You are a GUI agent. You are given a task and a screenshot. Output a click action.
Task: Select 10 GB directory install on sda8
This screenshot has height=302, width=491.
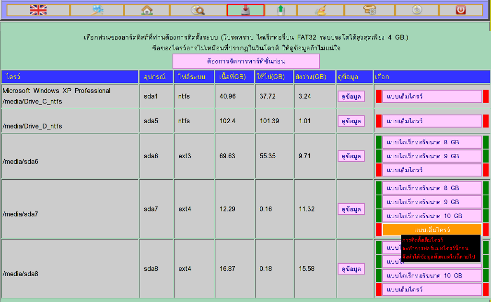(432, 276)
